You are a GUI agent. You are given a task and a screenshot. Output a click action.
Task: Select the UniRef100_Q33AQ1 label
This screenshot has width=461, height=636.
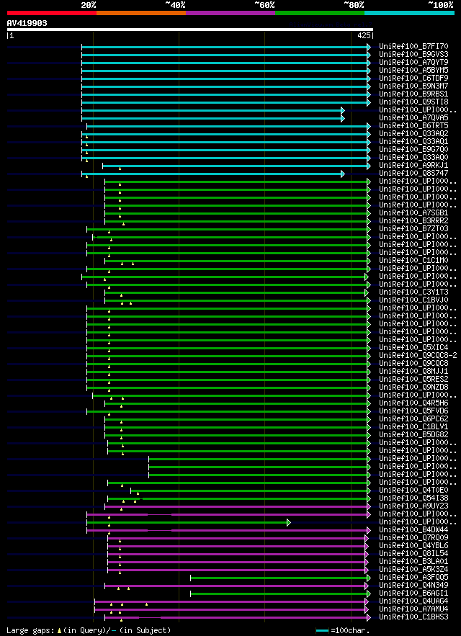413,142
